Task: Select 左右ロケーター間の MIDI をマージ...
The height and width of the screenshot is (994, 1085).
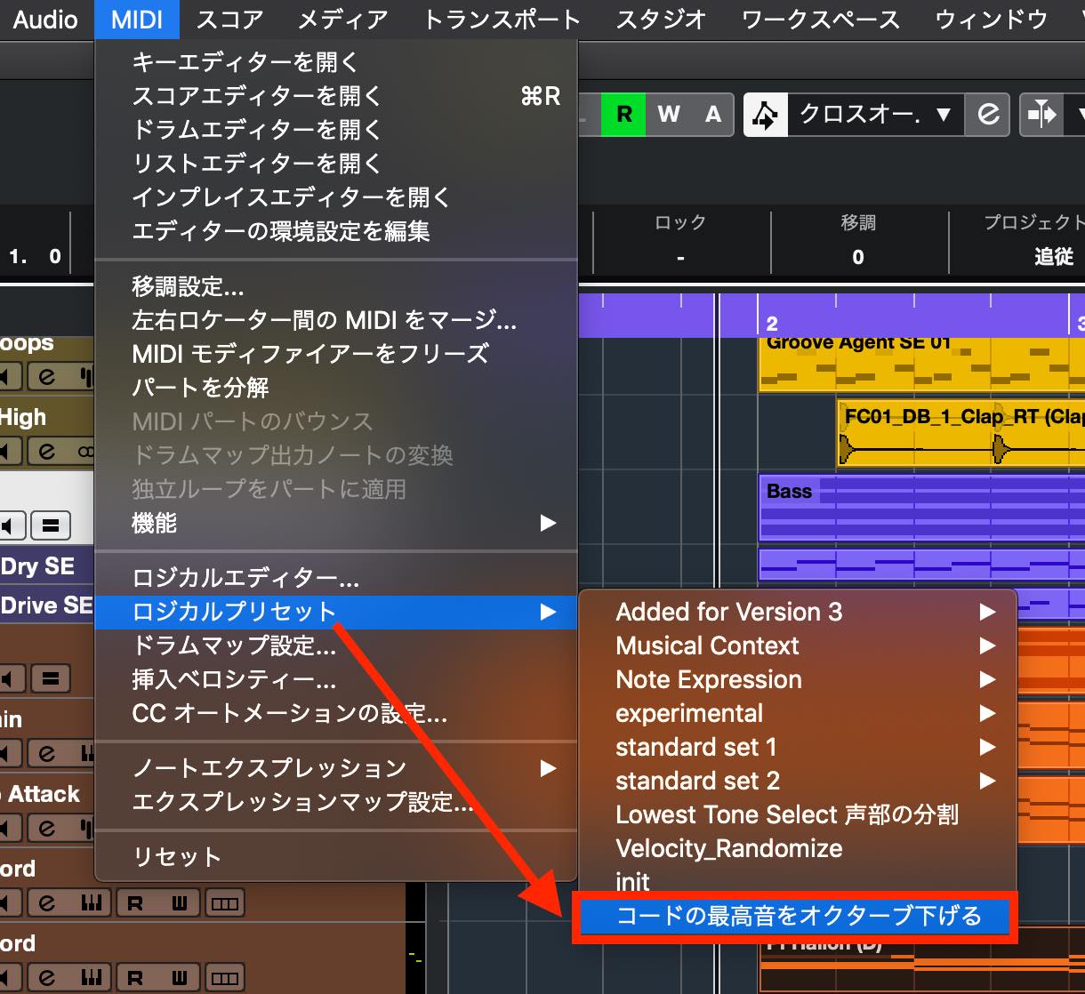Action: [336, 320]
